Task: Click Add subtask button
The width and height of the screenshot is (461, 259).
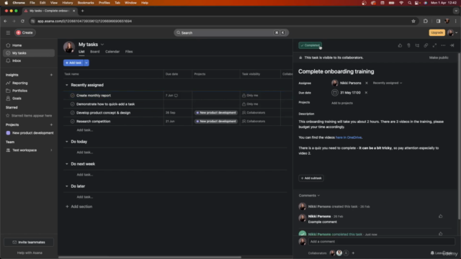Action: coord(311,178)
